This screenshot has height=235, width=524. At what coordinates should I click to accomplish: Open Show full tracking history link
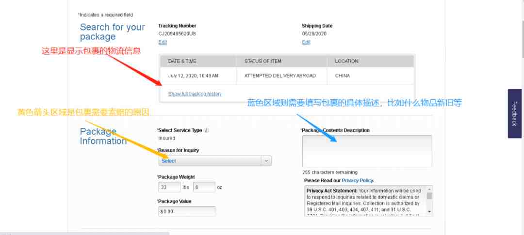(195, 94)
